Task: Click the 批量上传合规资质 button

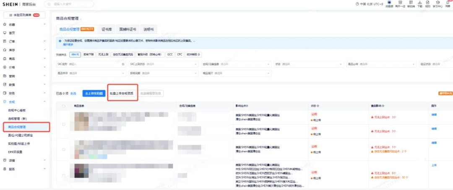Action: pyautogui.click(x=121, y=94)
